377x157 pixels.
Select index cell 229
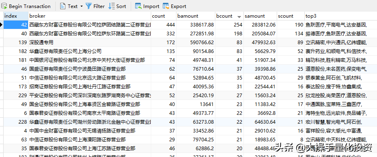(16, 96)
